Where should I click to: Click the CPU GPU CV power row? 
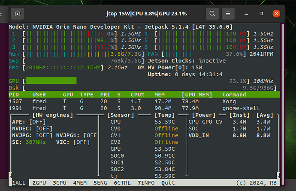(229, 122)
